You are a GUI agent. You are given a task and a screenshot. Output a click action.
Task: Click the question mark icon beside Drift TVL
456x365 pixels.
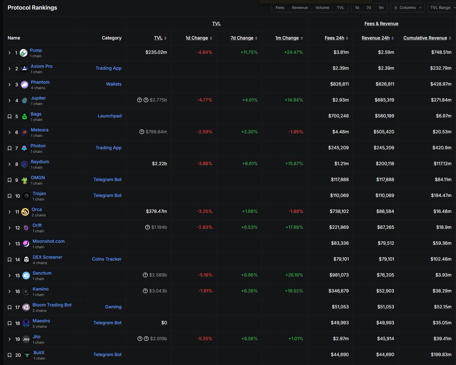pyautogui.click(x=147, y=227)
